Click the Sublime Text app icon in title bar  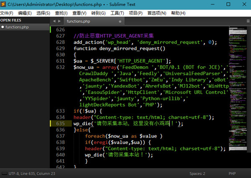[x=3, y=4]
